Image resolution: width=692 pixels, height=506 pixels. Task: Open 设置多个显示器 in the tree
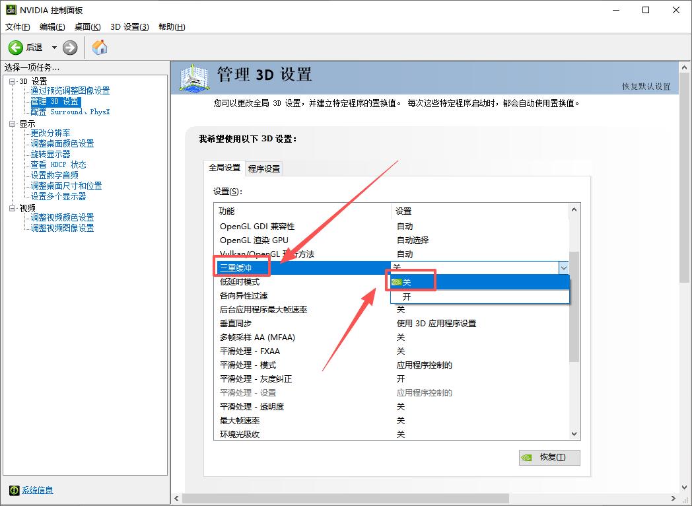click(x=58, y=196)
